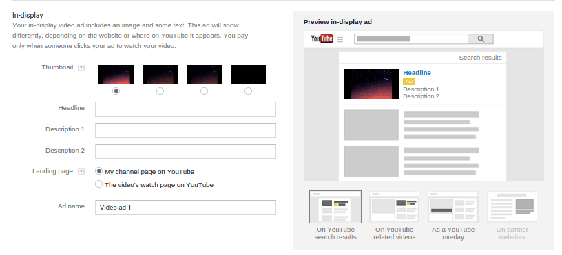Viewport: 562px width, 255px height.
Task: Click the Thumbnail help question mark icon
Action: coord(81,68)
